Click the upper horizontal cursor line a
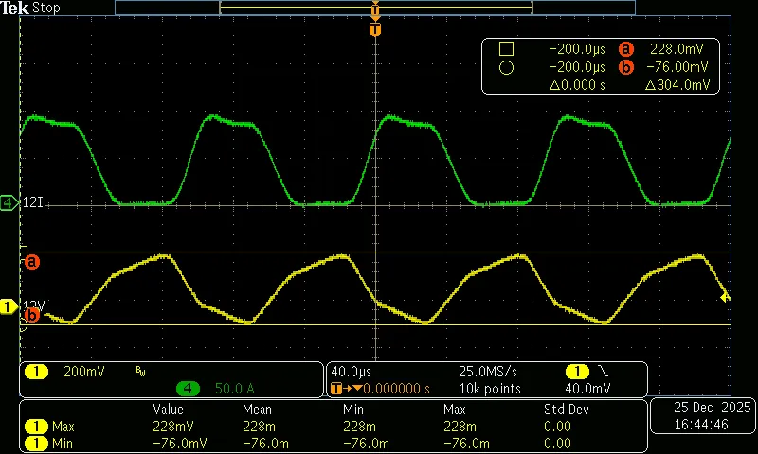 375,253
